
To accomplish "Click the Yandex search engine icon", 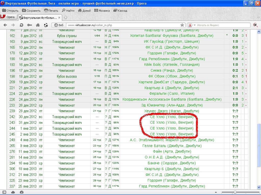I will point(190,25).
